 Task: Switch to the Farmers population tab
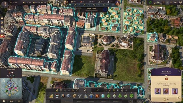[67, 101]
